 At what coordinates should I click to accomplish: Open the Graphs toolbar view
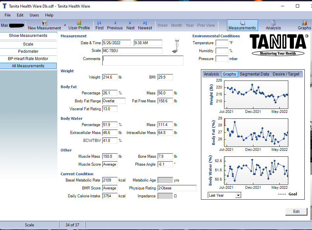tap(304, 25)
